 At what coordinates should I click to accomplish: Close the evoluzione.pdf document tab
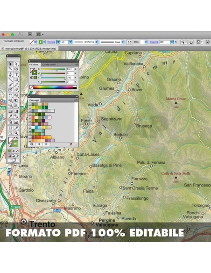(3, 49)
